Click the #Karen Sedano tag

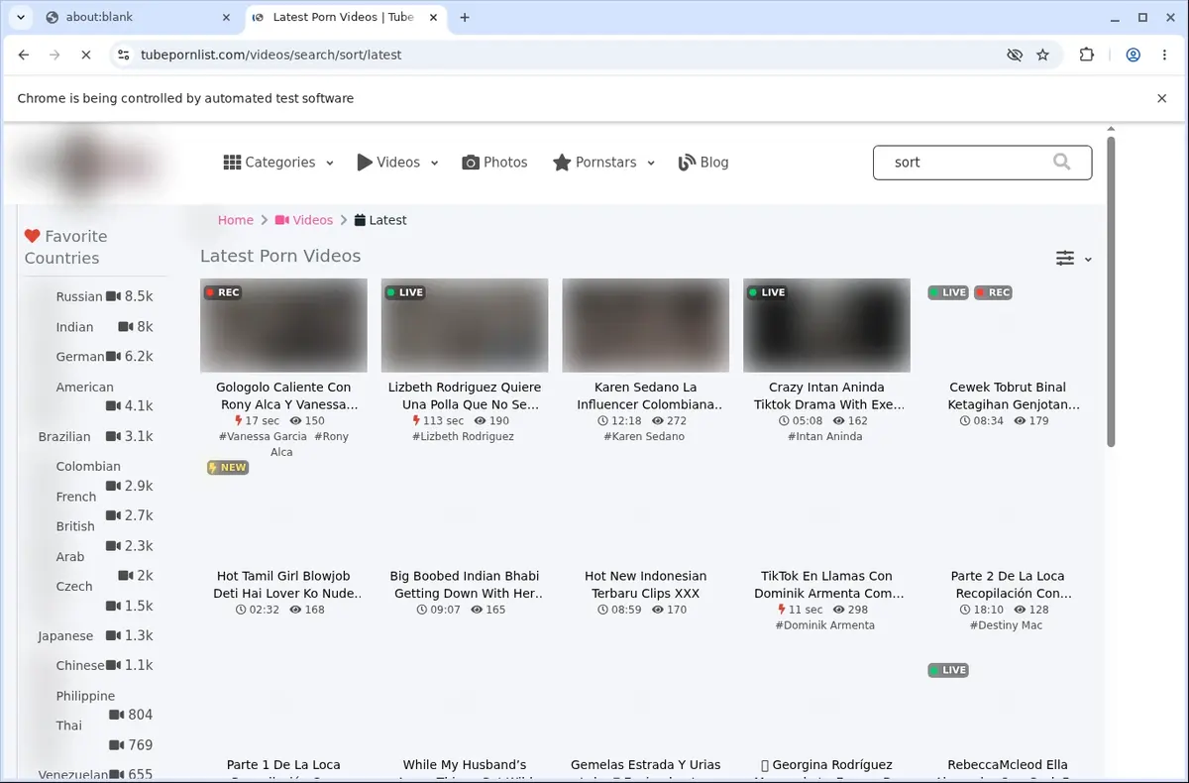click(x=644, y=436)
